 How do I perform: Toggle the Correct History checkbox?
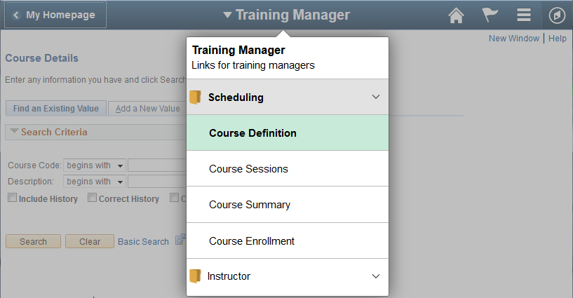click(x=93, y=198)
